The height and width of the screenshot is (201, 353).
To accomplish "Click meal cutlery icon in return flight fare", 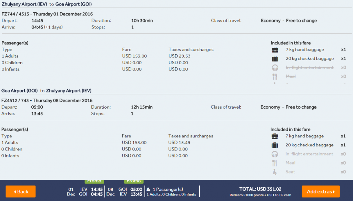I will (x=274, y=163).
